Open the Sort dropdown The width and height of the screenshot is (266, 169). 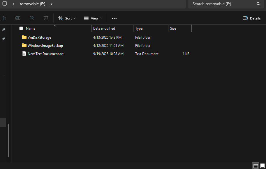pos(67,18)
